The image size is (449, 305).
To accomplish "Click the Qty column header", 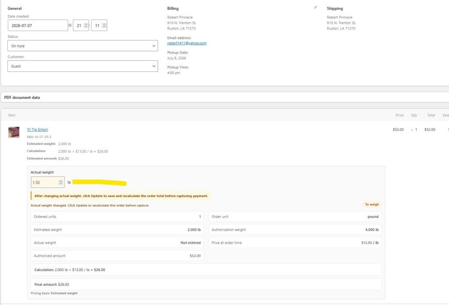I will (414, 115).
